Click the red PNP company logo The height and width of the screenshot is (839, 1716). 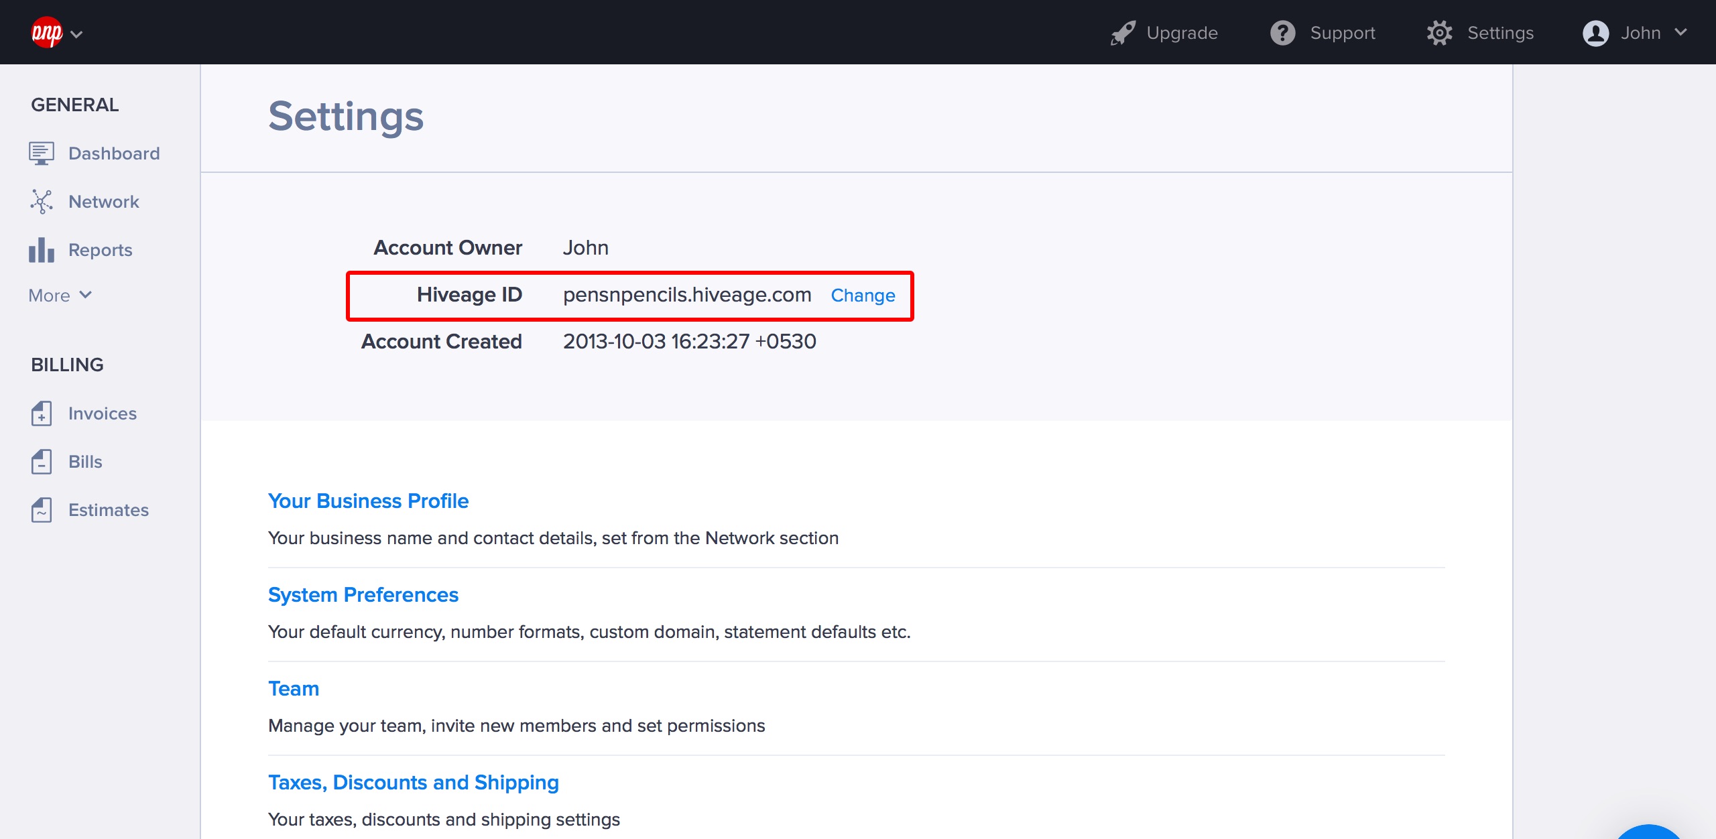(x=46, y=32)
